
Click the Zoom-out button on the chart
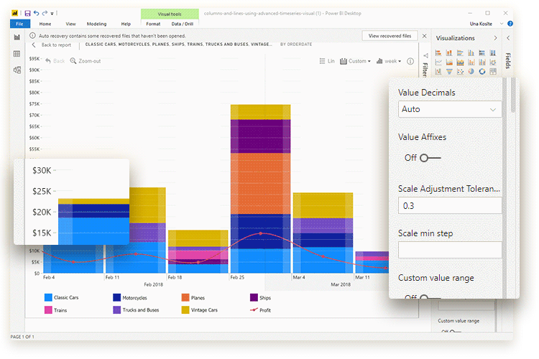(86, 61)
